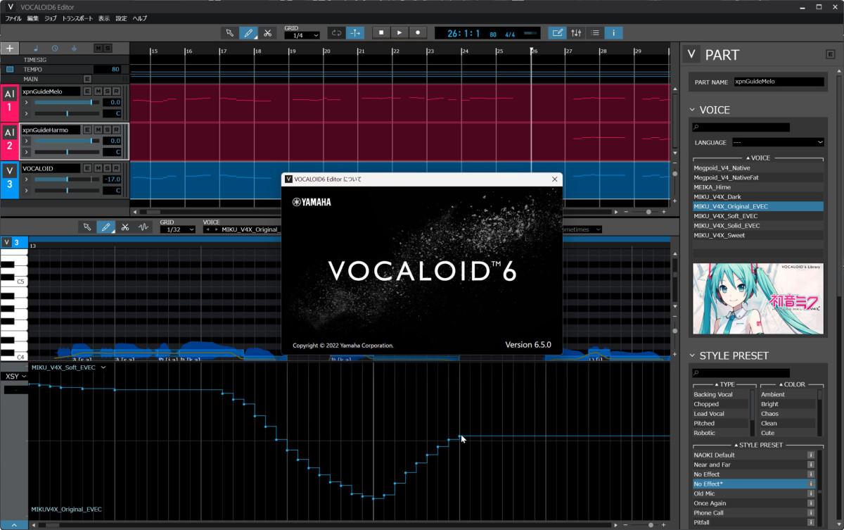Open the top GRID 1/4 dropdown
This screenshot has height=530, width=844.
[x=302, y=35]
